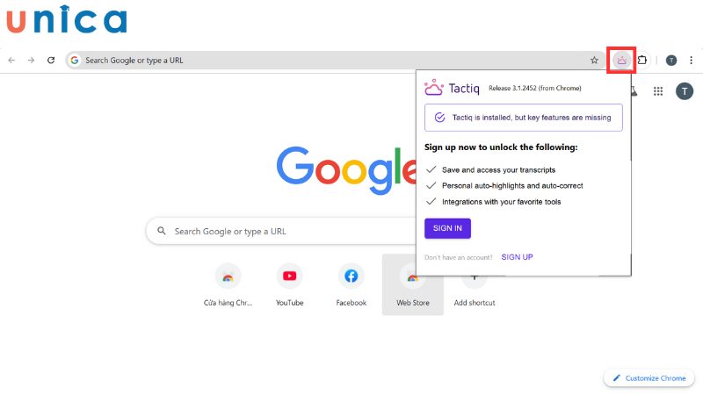Click the SIGN IN button

pyautogui.click(x=447, y=228)
